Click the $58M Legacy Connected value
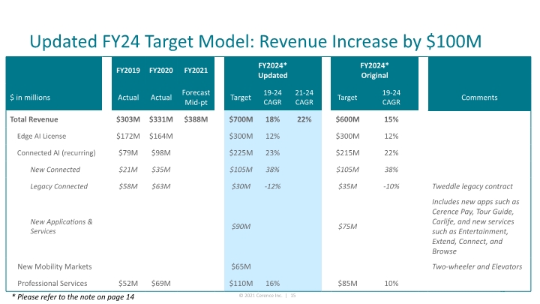 [x=128, y=186]
